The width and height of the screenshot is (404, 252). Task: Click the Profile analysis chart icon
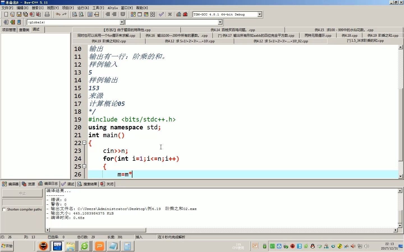click(x=179, y=14)
